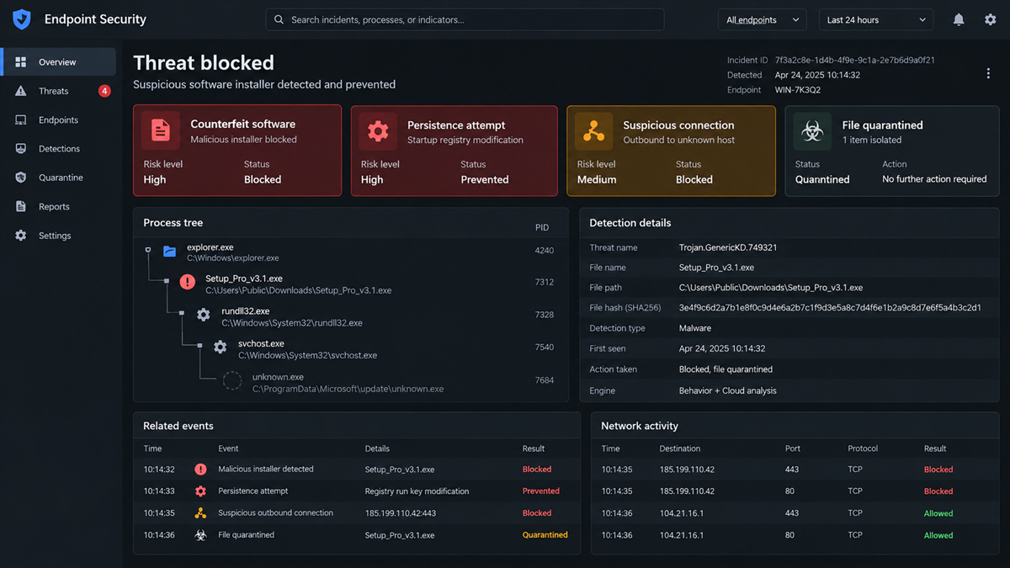This screenshot has height=568, width=1010.
Task: Select the svchost.exe process row
Action: click(x=351, y=348)
